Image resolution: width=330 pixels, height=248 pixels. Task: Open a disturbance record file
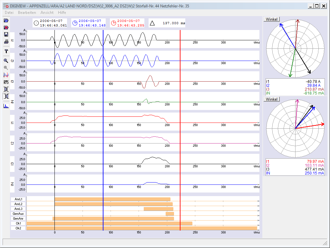(x=6, y=20)
